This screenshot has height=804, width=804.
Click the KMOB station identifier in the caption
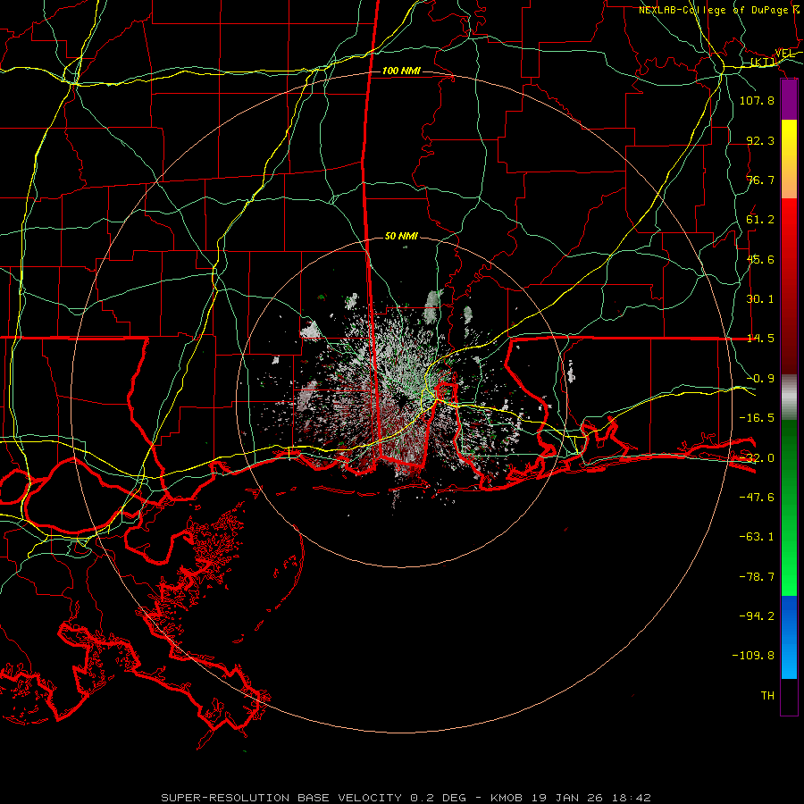pos(507,798)
